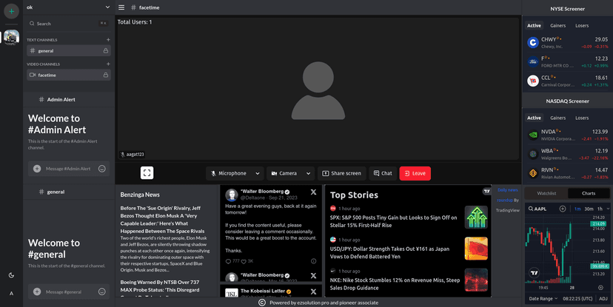
Task: Click the fullscreen video icon
Action: tap(147, 173)
